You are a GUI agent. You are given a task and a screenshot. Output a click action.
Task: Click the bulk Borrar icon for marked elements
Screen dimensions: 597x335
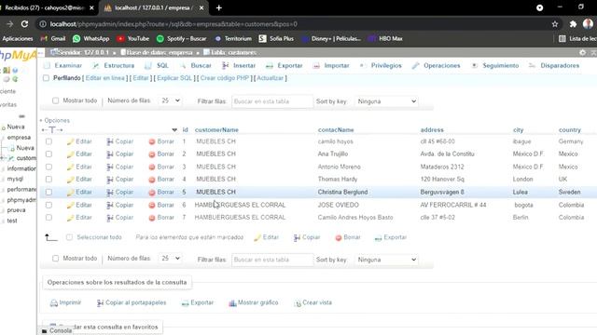[339, 238]
